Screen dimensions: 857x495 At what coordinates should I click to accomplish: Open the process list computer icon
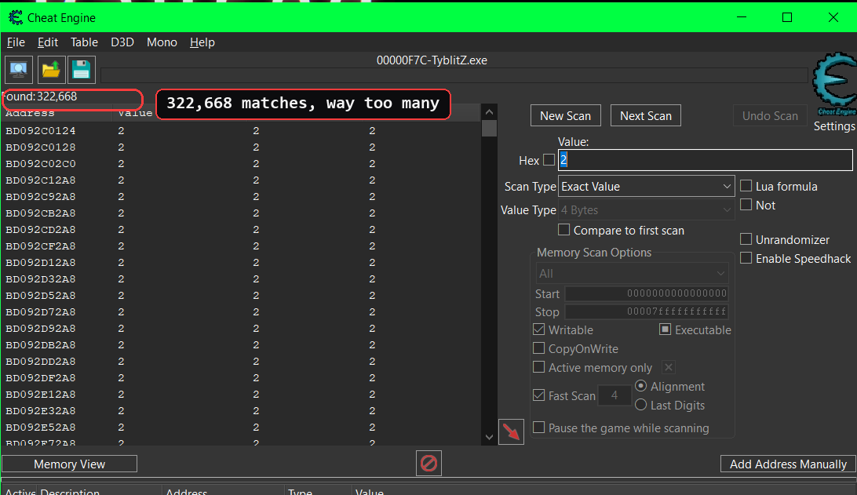19,69
